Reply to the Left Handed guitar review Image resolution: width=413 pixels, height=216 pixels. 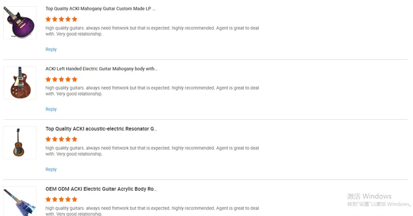(51, 109)
